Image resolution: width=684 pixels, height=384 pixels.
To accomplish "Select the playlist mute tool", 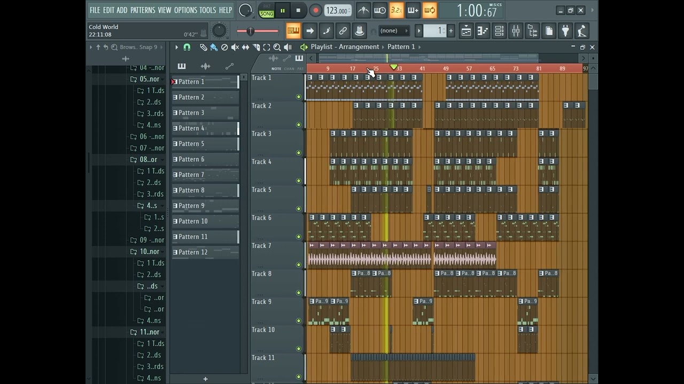I will (235, 47).
